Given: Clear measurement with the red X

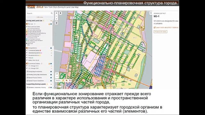Looking at the screenshot, I should coord(70,80).
